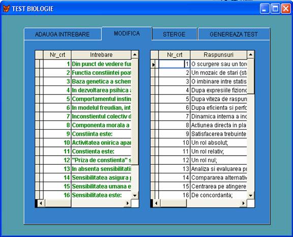The height and width of the screenshot is (237, 293).
Task: Open the GENEREAZA TEST tab
Action: [x=234, y=35]
